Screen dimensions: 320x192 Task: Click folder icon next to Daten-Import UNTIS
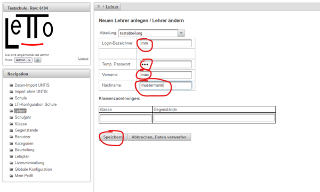point(11,85)
